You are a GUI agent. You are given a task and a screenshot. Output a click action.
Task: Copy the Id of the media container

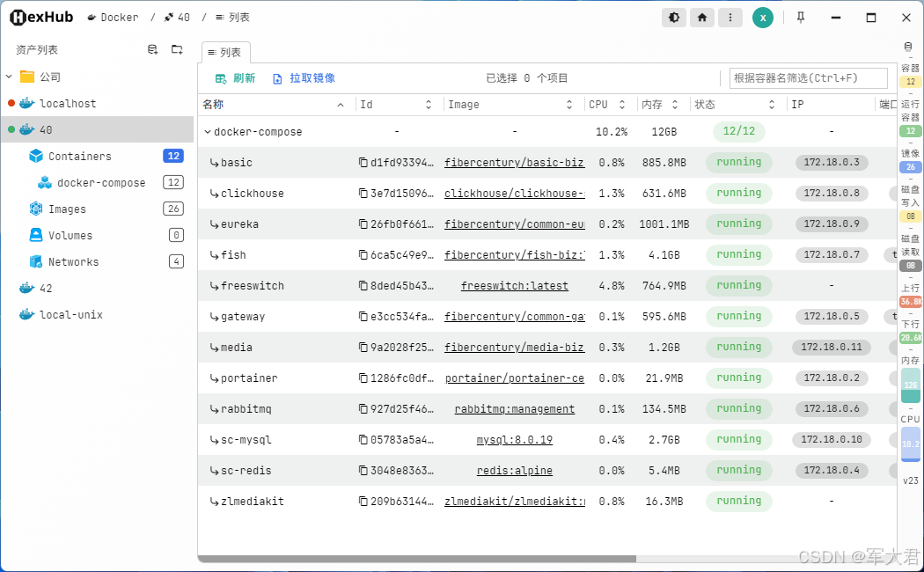(x=363, y=348)
